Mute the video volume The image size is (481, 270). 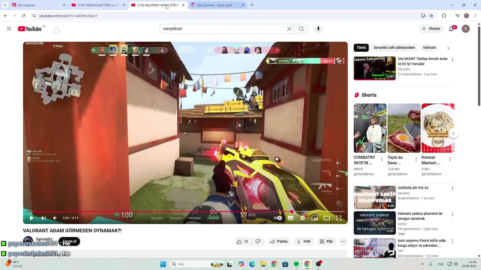pyautogui.click(x=55, y=218)
